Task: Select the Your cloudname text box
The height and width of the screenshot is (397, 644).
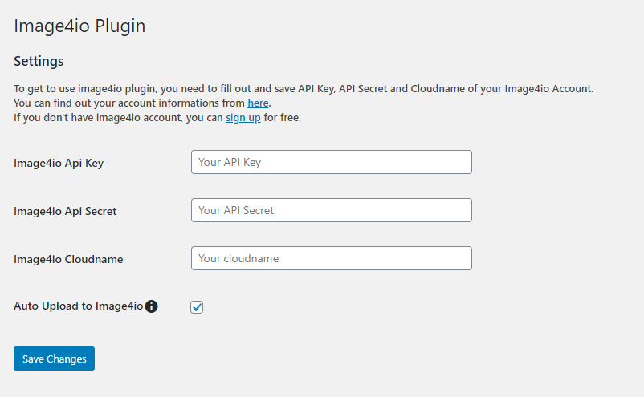Action: coord(331,258)
